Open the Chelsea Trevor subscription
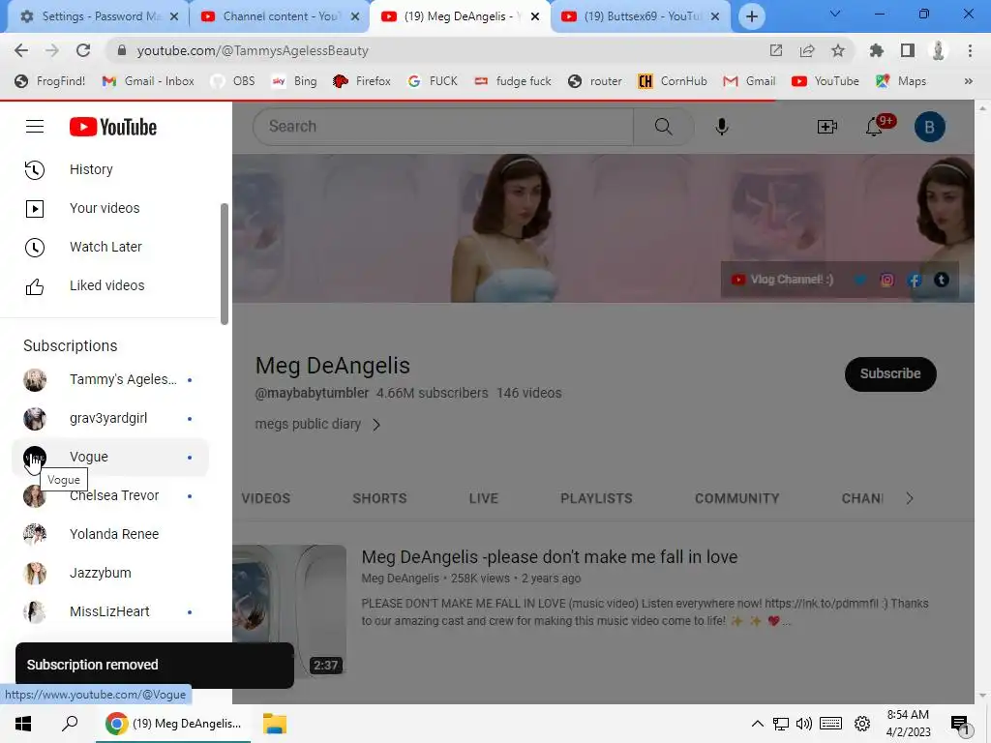The width and height of the screenshot is (991, 743). [x=110, y=496]
